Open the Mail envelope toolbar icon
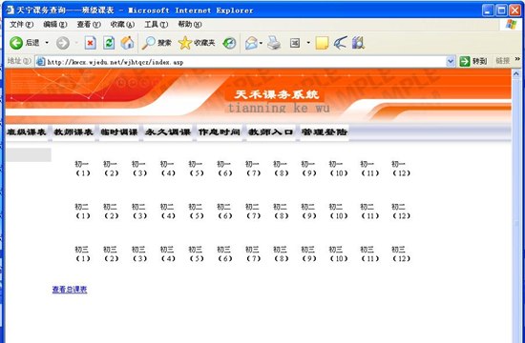The image size is (525, 343). click(251, 43)
